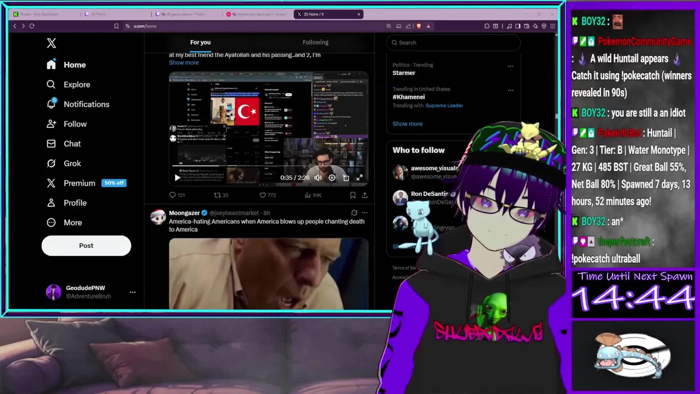Show more trending topics
Image resolution: width=700 pixels, height=394 pixels.
(407, 124)
